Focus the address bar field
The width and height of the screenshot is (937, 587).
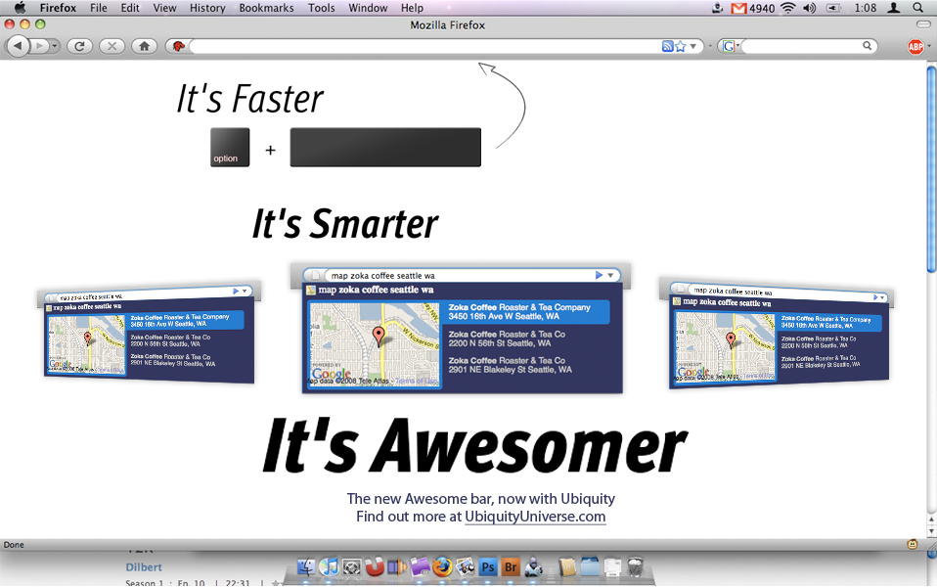424,46
